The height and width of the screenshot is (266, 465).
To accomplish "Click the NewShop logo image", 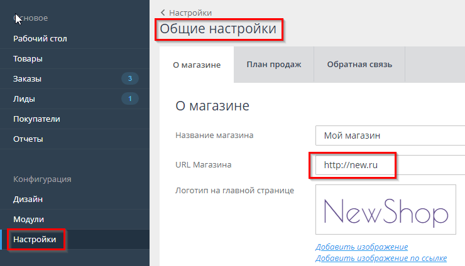I will tap(386, 210).
